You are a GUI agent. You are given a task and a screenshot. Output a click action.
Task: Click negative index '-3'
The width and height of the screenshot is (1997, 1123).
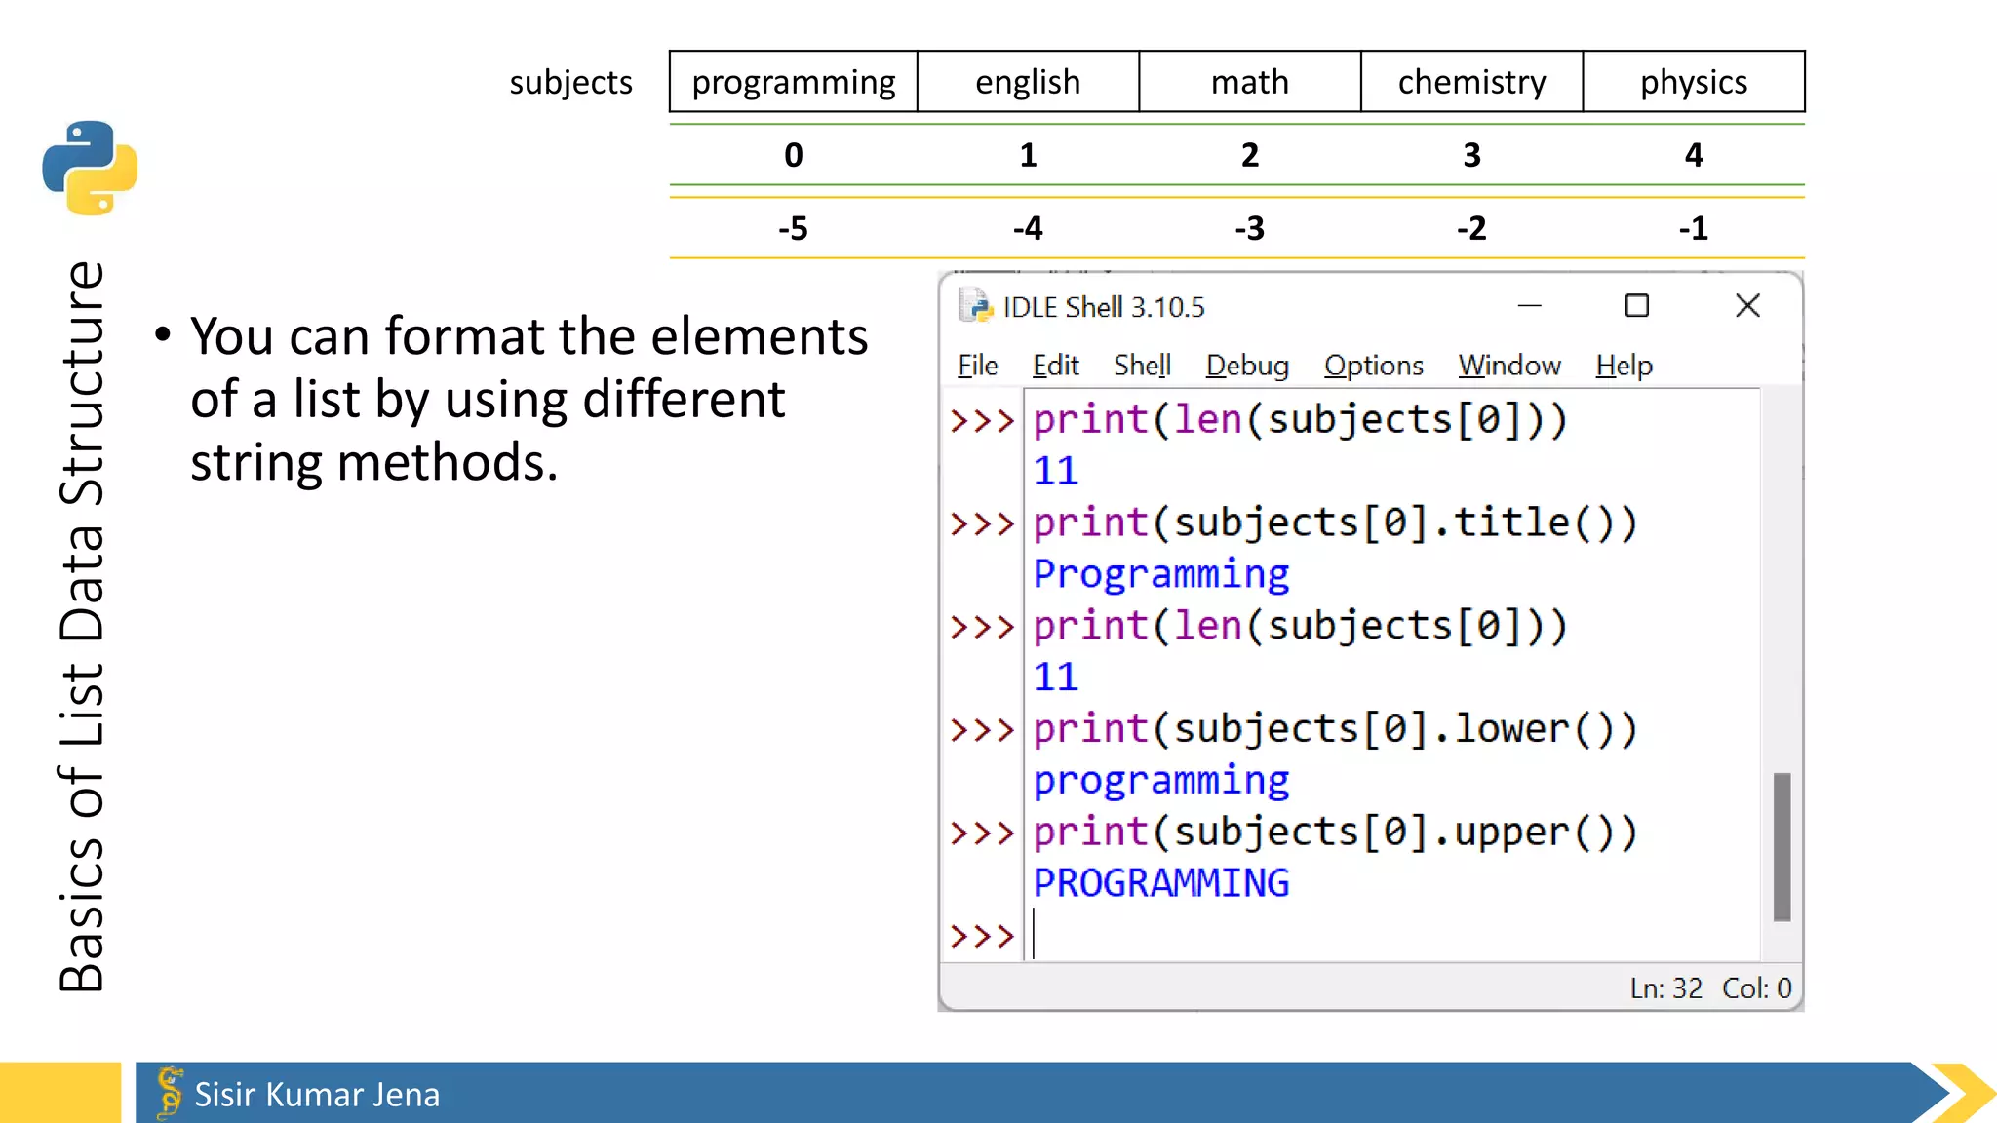(x=1250, y=228)
